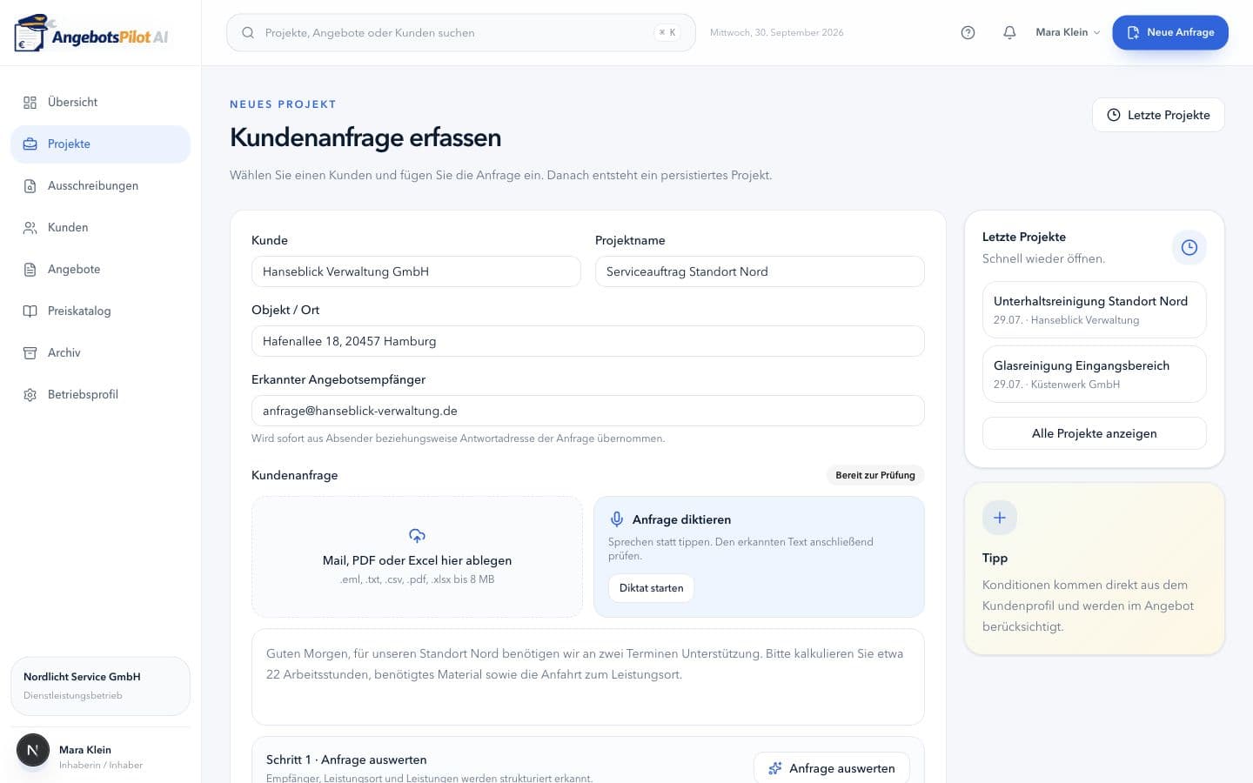Click the Ausschreibungen document icon

tap(30, 186)
